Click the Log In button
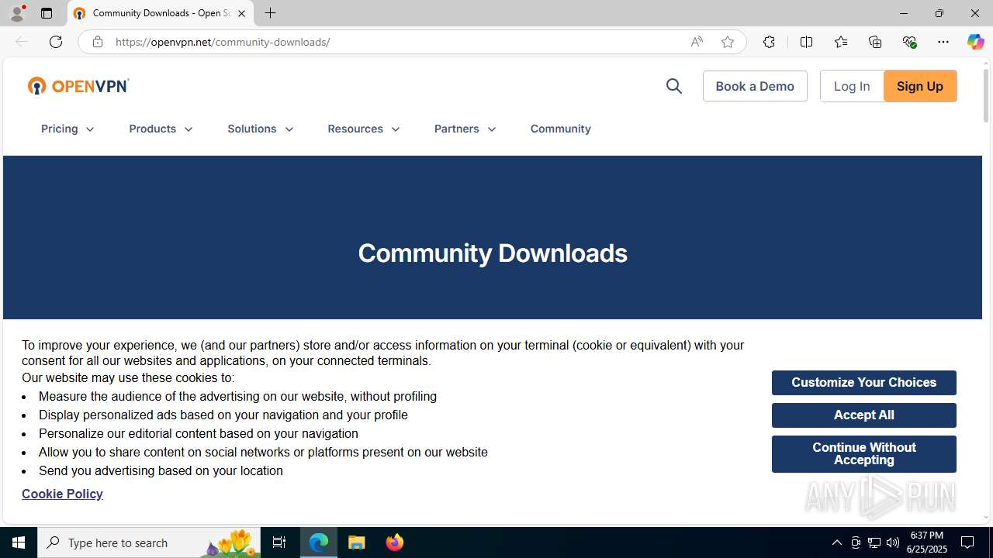The height and width of the screenshot is (558, 993). click(852, 86)
